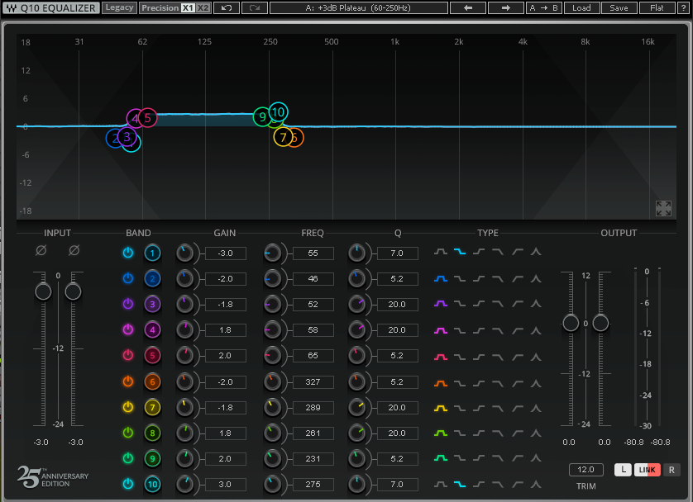Select the L channel button
Image resolution: width=693 pixels, height=502 pixels.
[624, 470]
